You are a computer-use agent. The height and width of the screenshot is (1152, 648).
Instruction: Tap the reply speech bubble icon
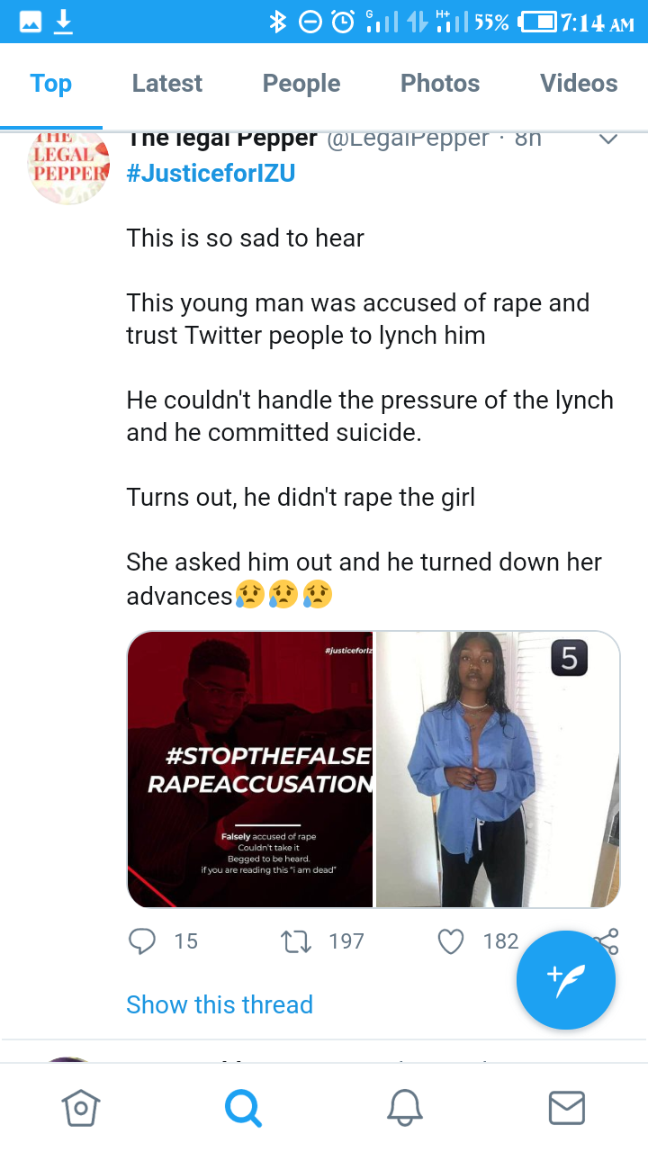coord(142,941)
